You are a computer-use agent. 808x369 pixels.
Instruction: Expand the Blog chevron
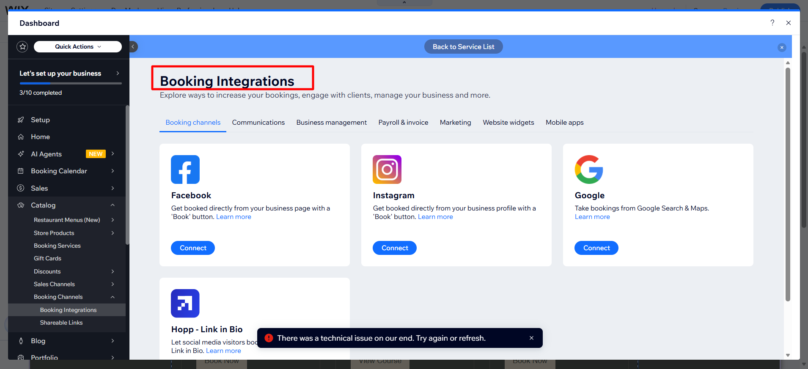pyautogui.click(x=113, y=341)
